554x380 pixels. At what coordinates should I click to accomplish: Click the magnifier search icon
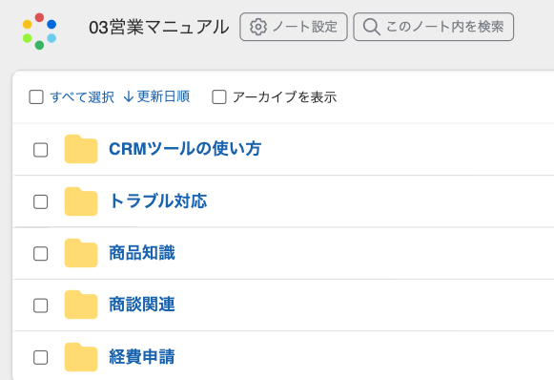click(371, 27)
